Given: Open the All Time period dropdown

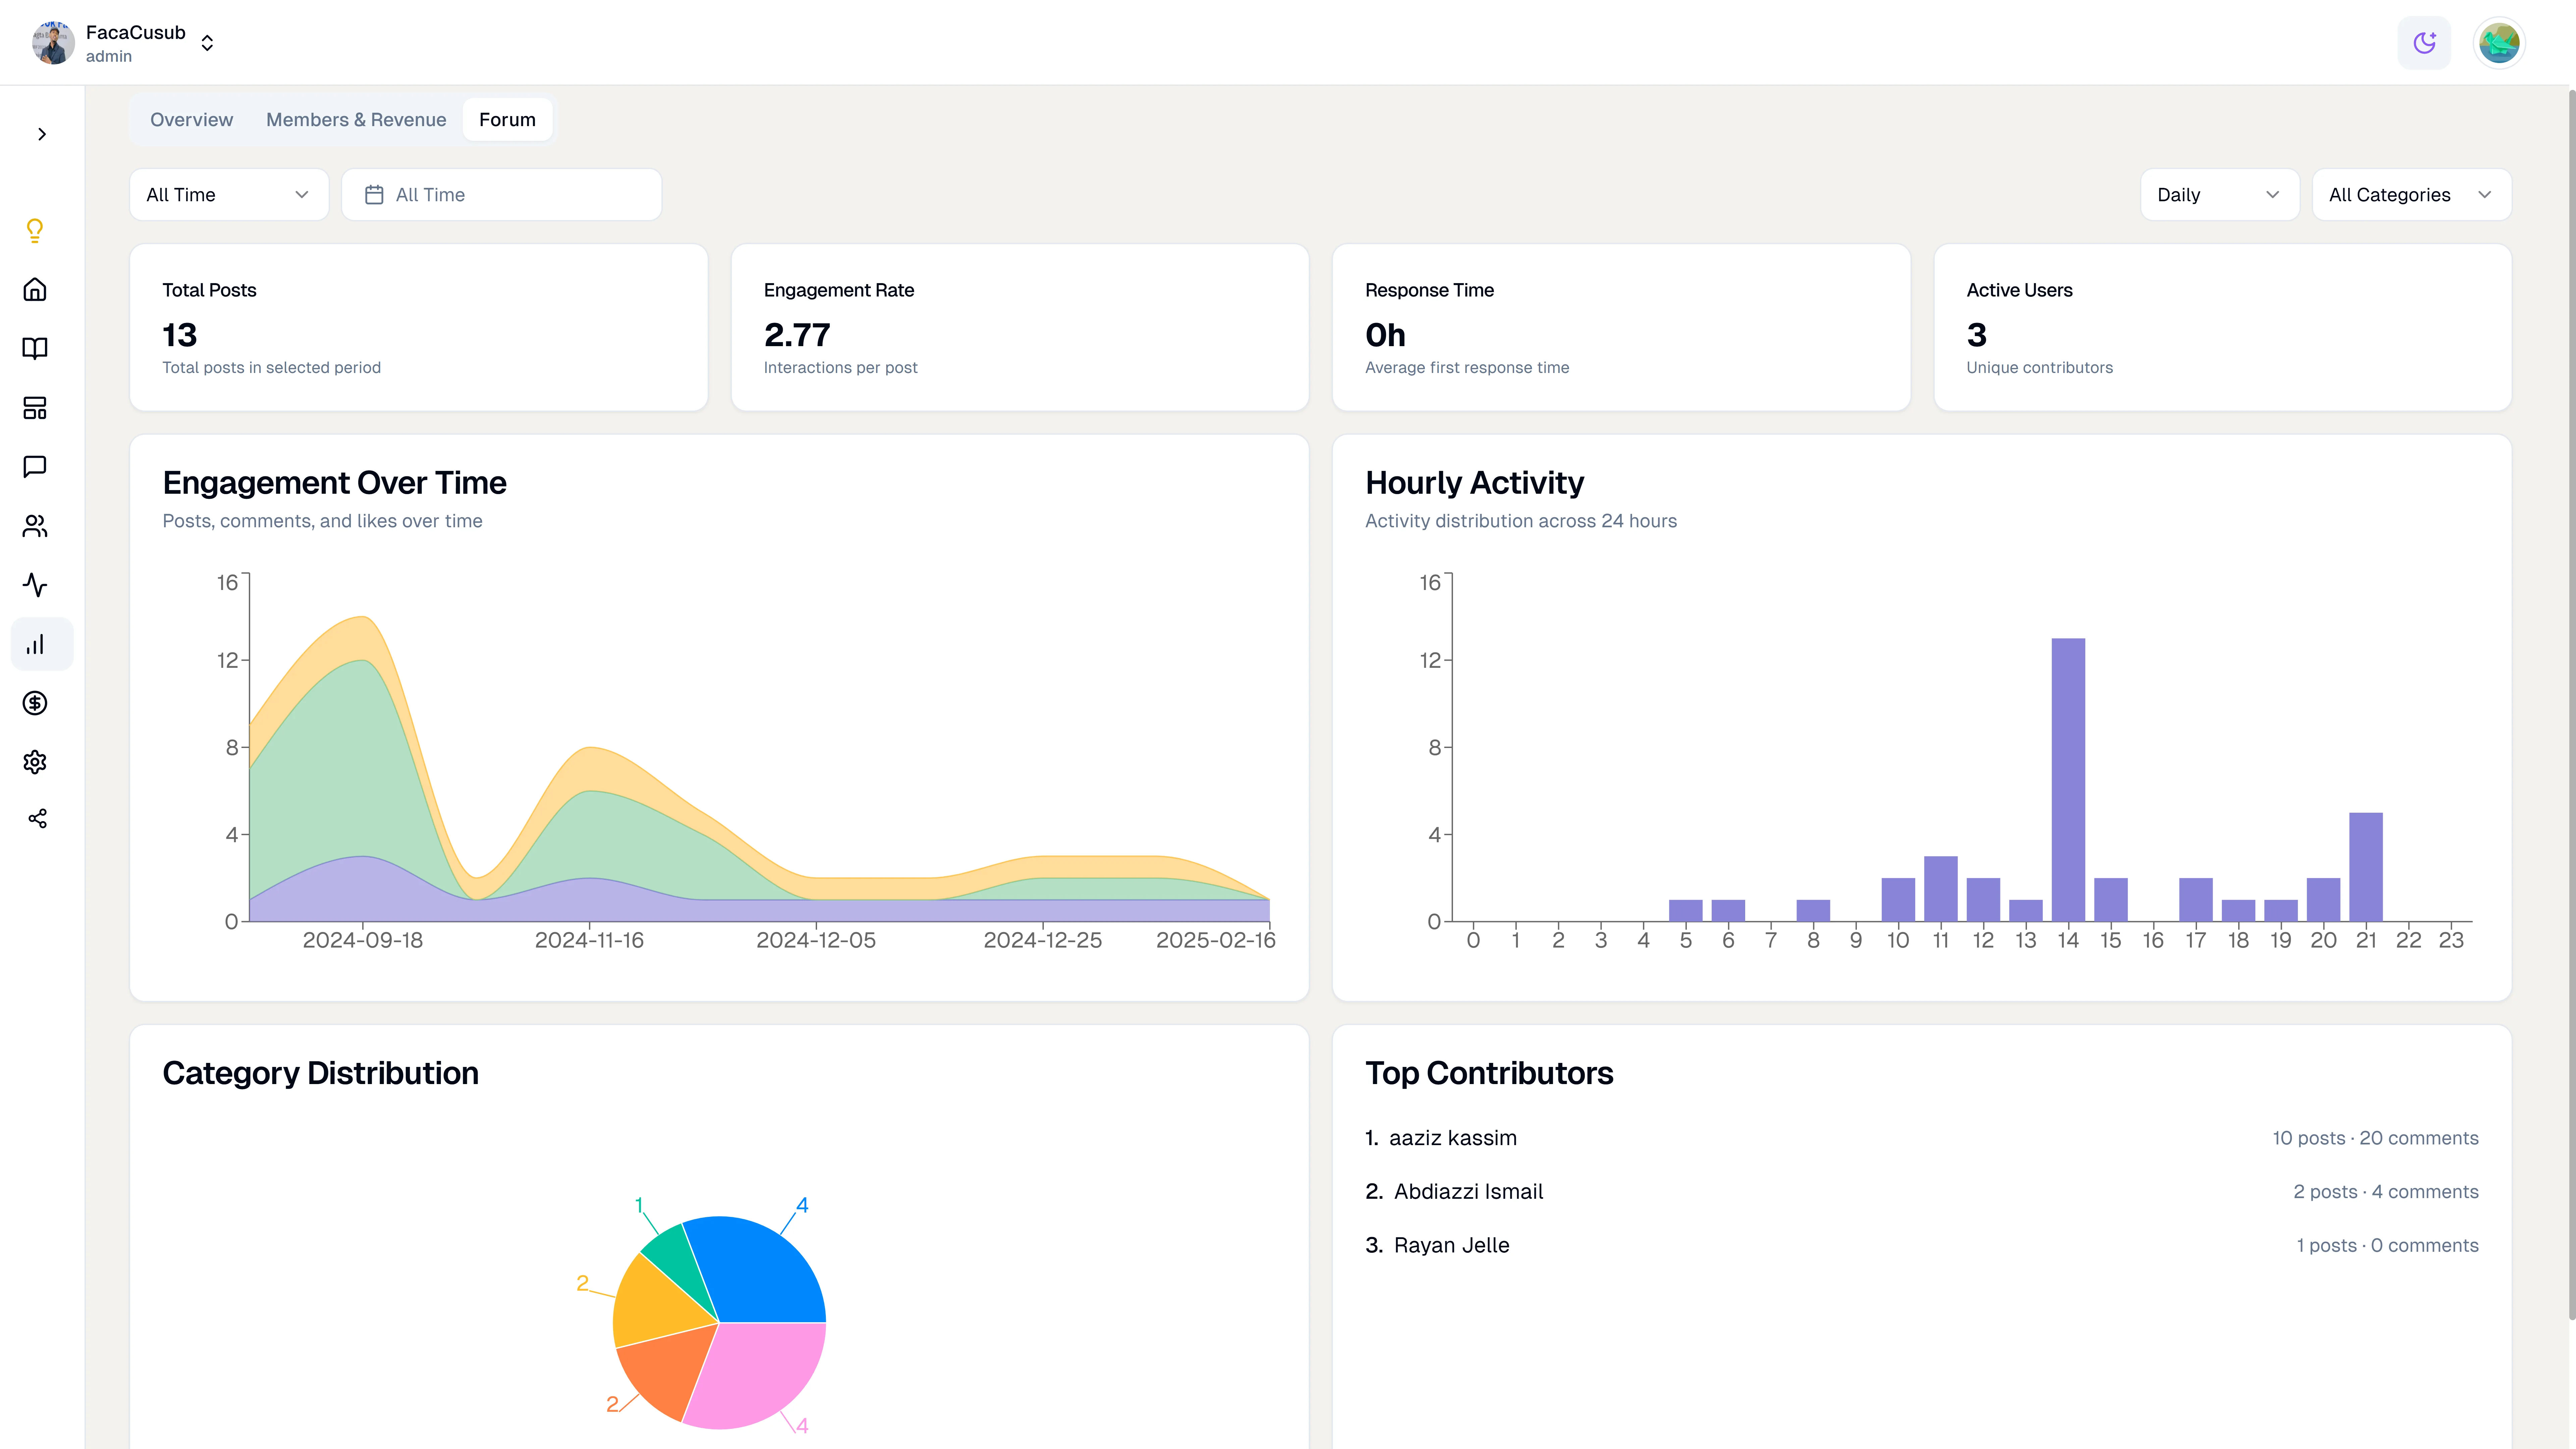Looking at the screenshot, I should (229, 195).
